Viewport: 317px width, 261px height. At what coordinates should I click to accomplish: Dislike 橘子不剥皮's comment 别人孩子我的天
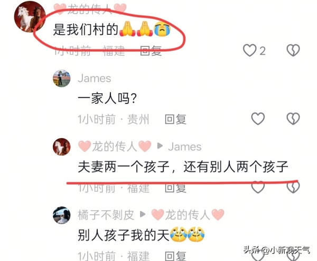coord(293,256)
